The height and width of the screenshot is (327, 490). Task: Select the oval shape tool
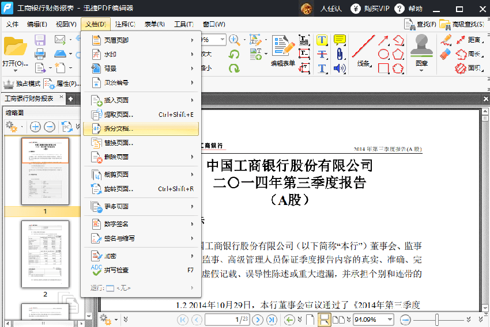click(384, 54)
